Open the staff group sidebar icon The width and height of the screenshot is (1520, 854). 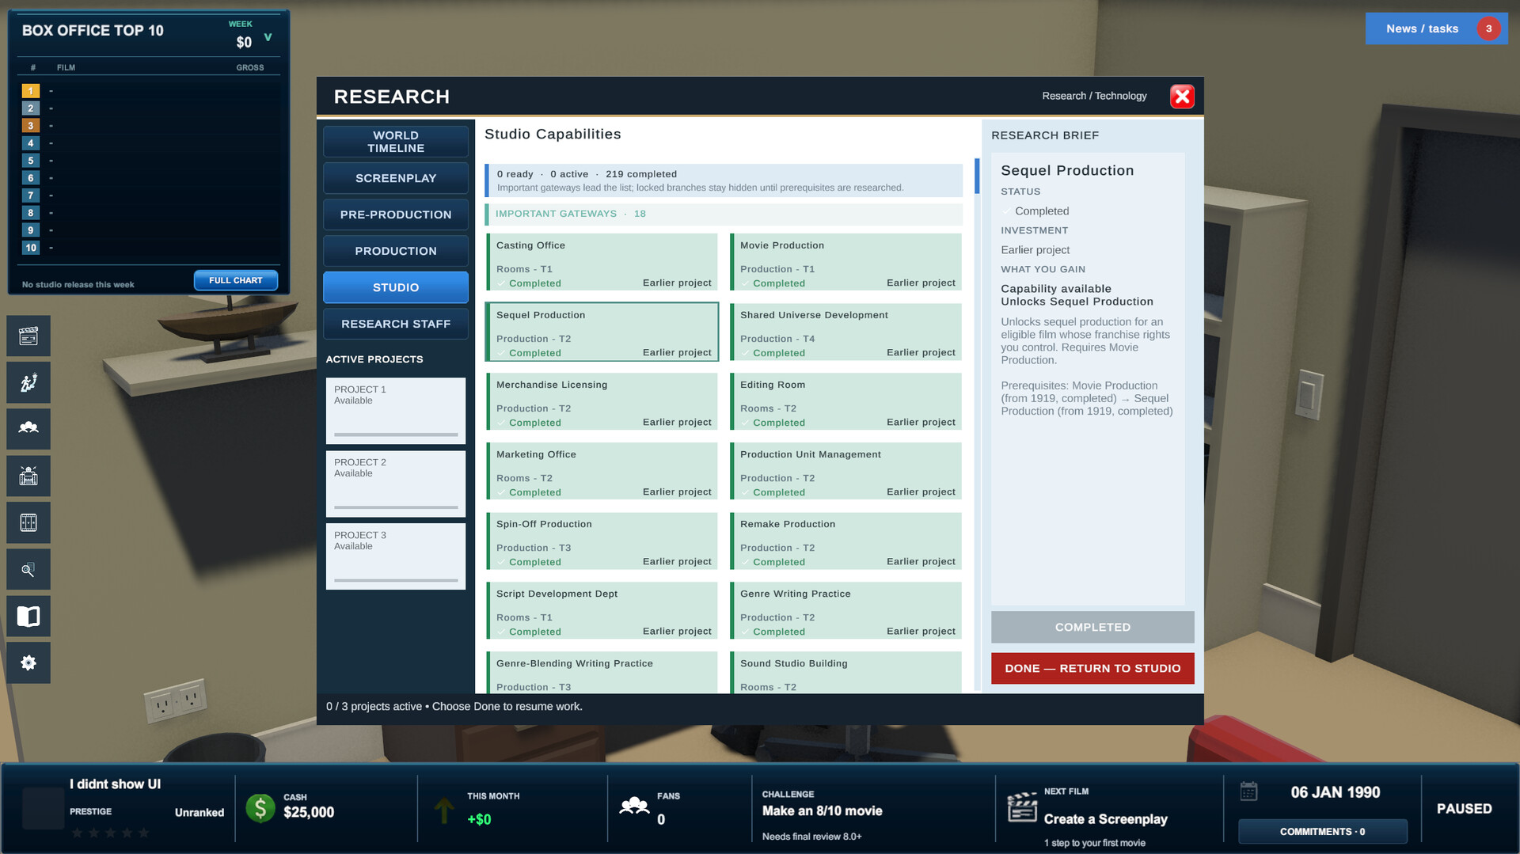pos(28,430)
